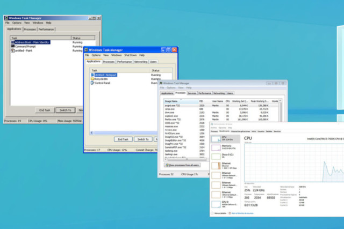Image resolution: width=344 pixels, height=229 pixels.
Task: Click End Task in gray Task Manager
Action: (45, 110)
